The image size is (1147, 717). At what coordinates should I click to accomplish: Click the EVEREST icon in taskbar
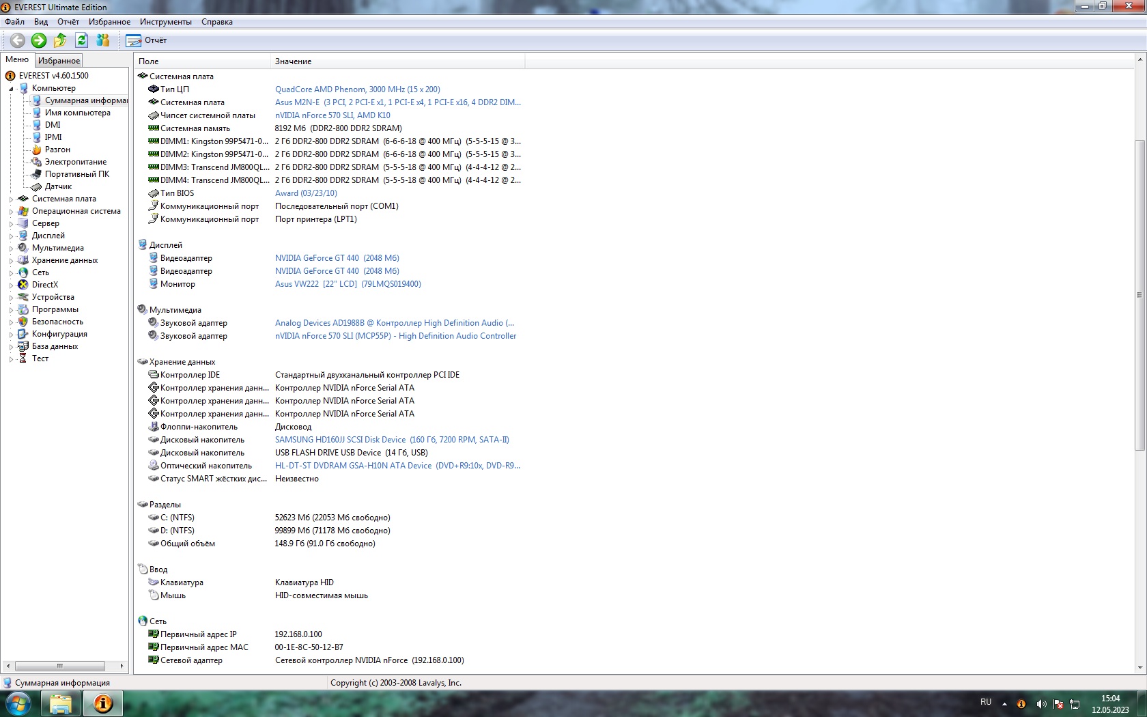point(102,703)
